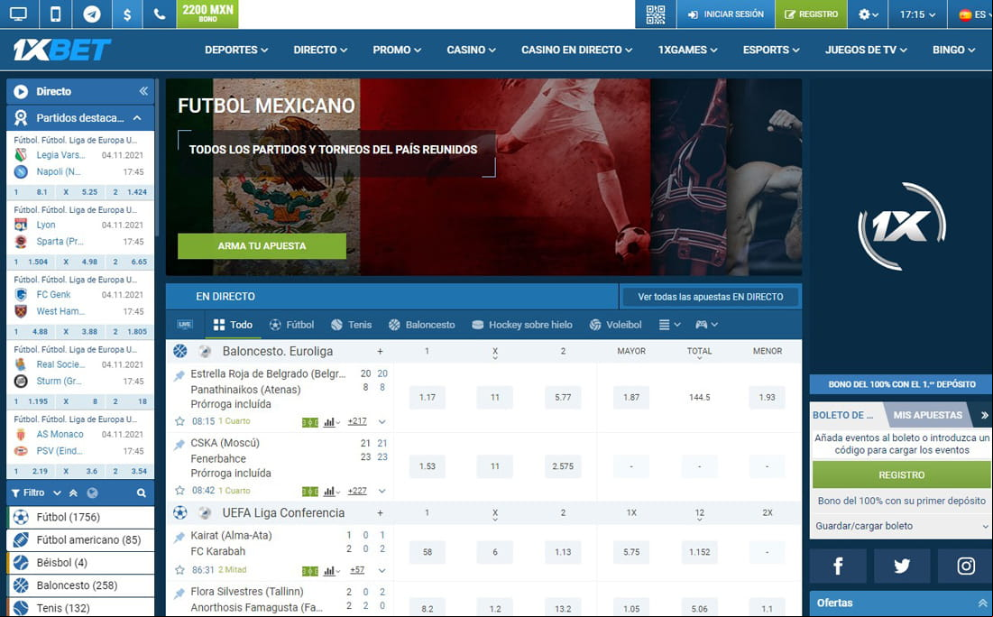Switch to MIS APUESTAS tab

[x=928, y=415]
